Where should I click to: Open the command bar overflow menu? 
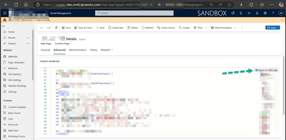coord(242,28)
